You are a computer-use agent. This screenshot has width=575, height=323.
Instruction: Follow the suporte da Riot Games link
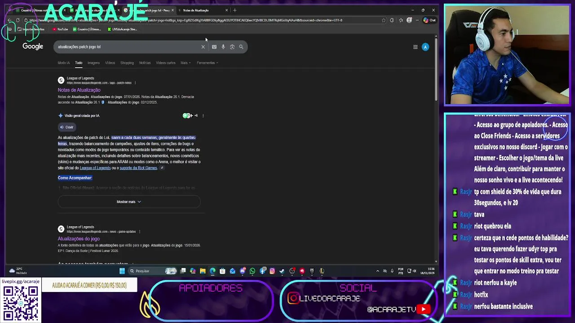tap(138, 168)
